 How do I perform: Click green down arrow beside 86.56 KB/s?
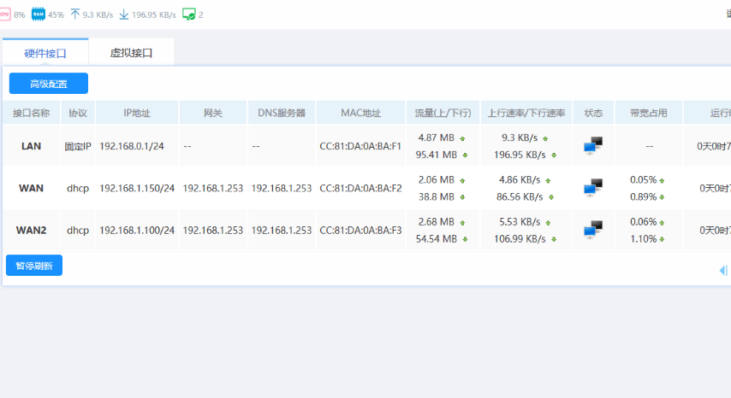pyautogui.click(x=551, y=197)
